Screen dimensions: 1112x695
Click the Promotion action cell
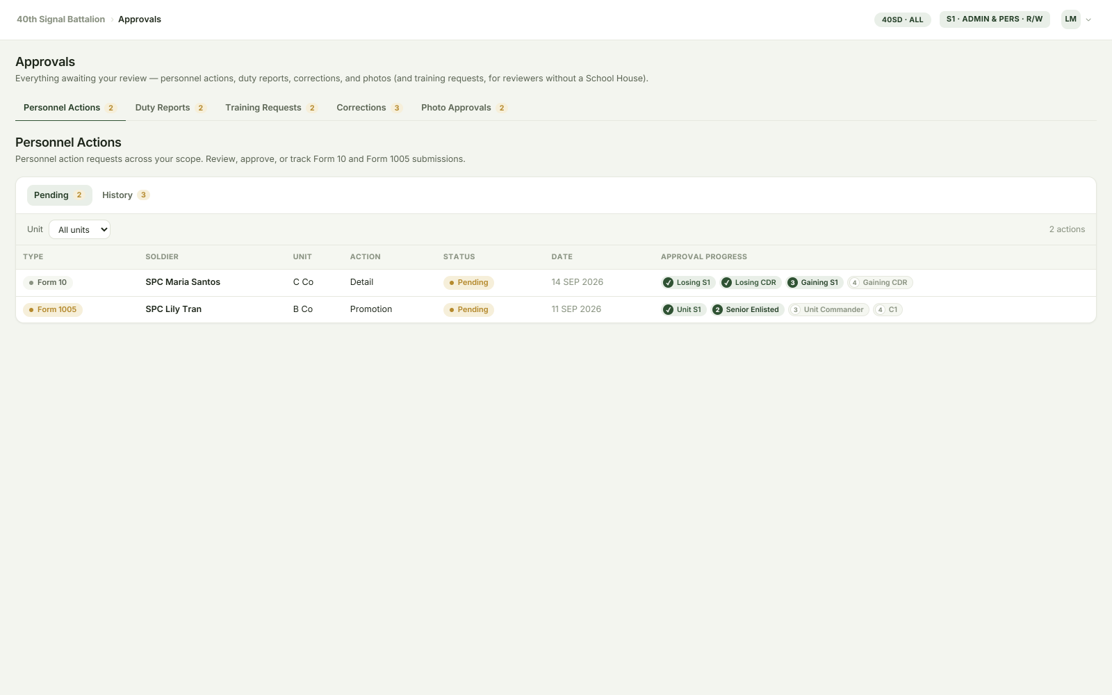[x=371, y=309]
